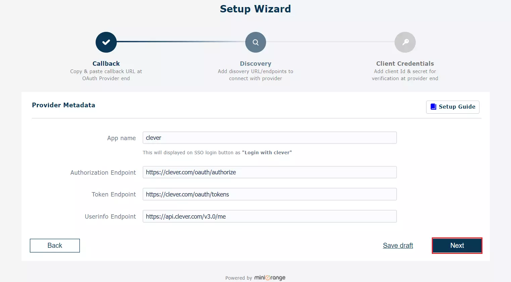This screenshot has height=282, width=511.
Task: Open the Setup Guide
Action: [453, 107]
